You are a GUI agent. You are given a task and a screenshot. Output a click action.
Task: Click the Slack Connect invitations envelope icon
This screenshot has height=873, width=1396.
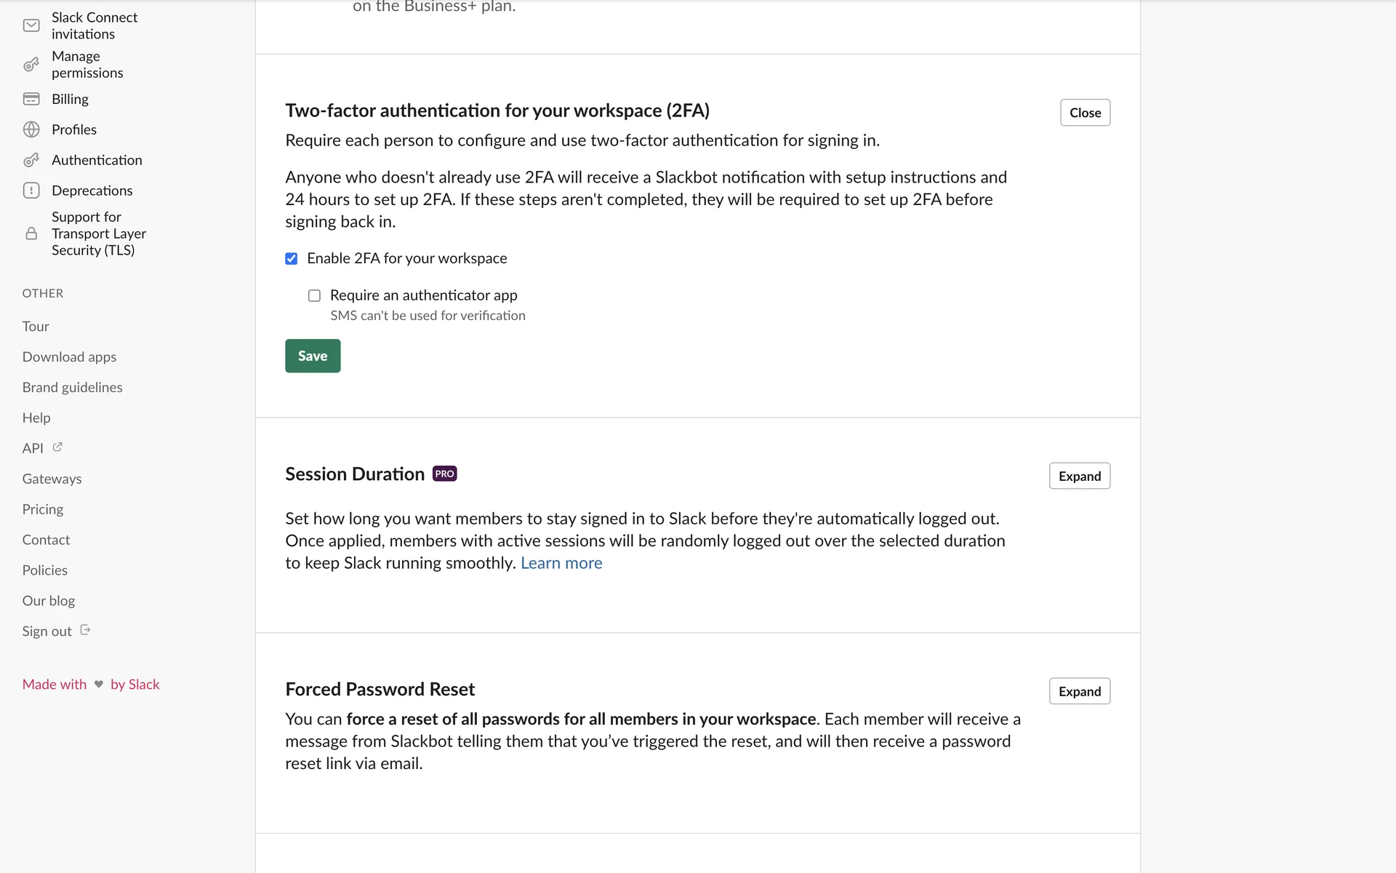[31, 26]
